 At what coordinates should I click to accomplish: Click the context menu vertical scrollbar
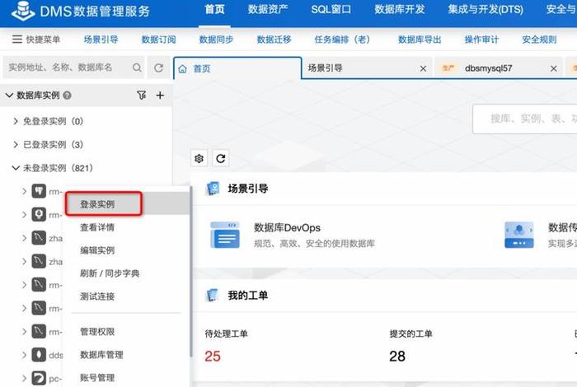click(190, 271)
